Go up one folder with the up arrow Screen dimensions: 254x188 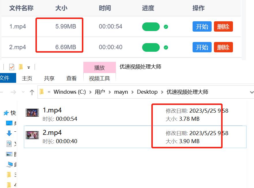coord(32,92)
